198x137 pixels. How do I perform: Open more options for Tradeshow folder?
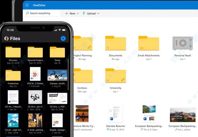22,85
